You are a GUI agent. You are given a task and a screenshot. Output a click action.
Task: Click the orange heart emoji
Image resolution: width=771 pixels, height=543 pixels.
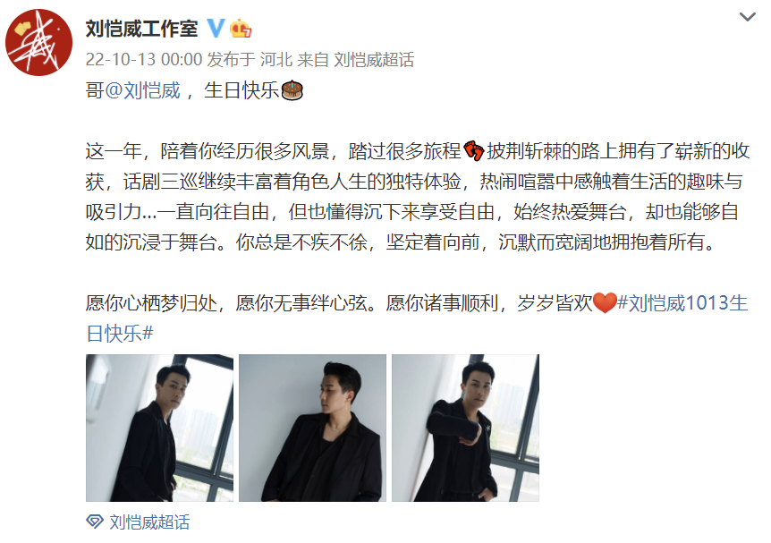(605, 302)
